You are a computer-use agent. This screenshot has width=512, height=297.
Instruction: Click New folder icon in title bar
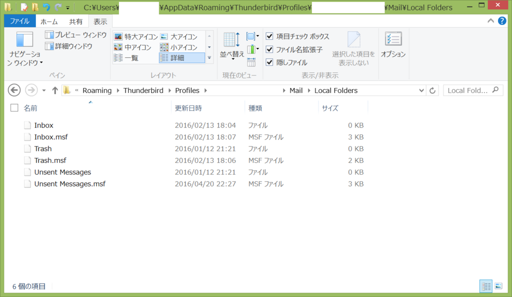tap(35, 7)
